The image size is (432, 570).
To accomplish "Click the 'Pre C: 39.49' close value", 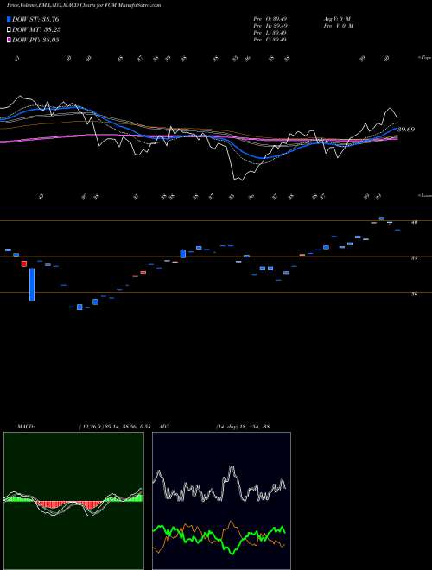I will coord(270,40).
